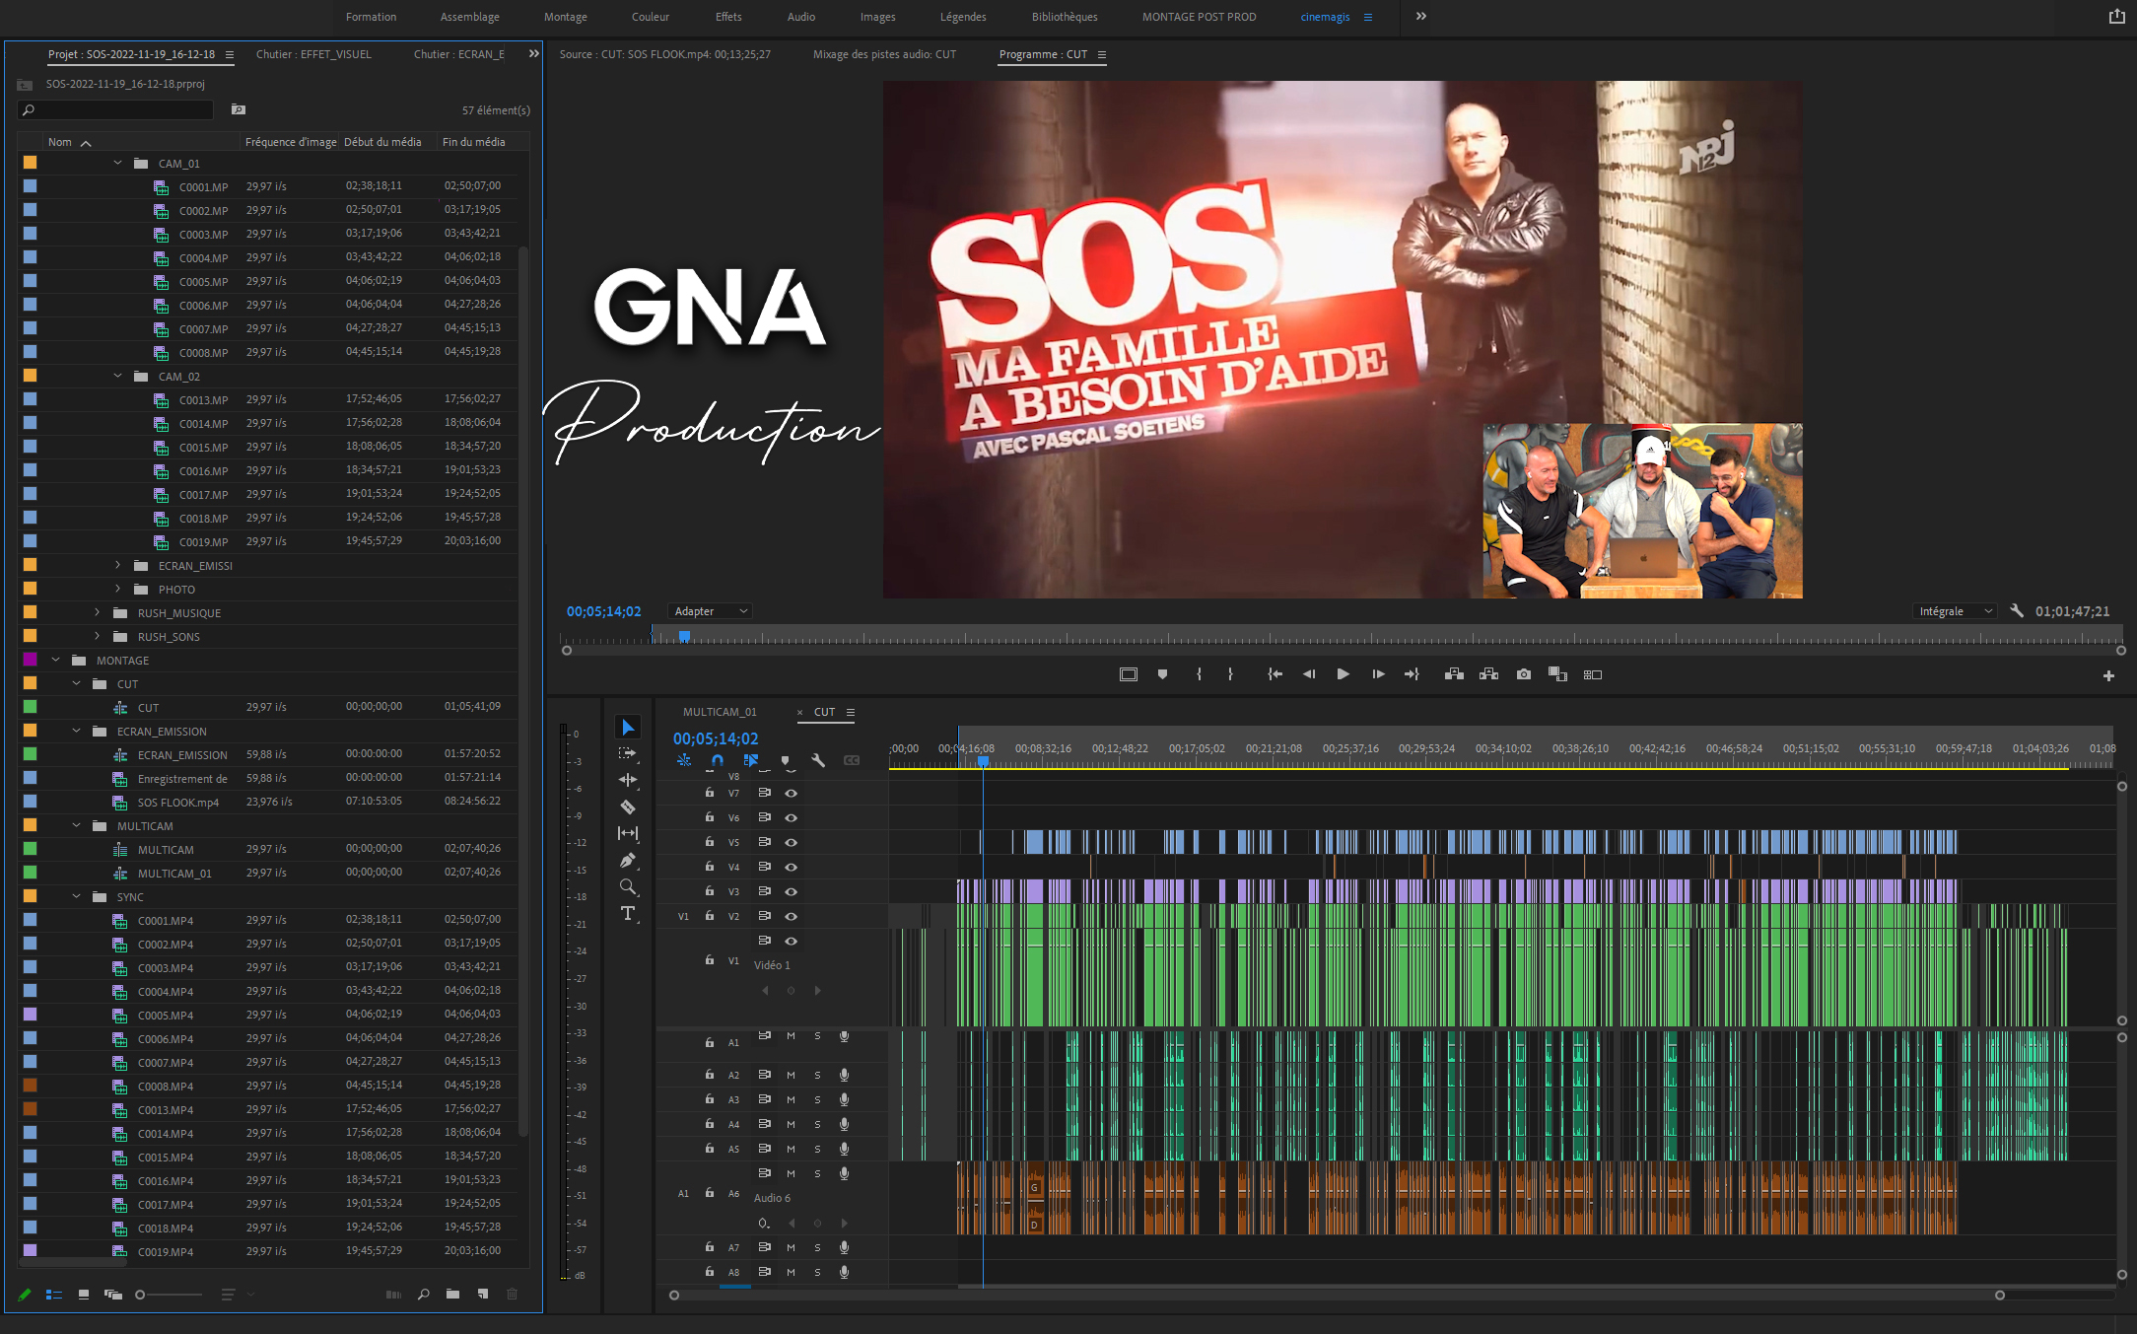Expand the ECRAN_EMISSI bin
2137x1334 pixels.
coord(118,565)
